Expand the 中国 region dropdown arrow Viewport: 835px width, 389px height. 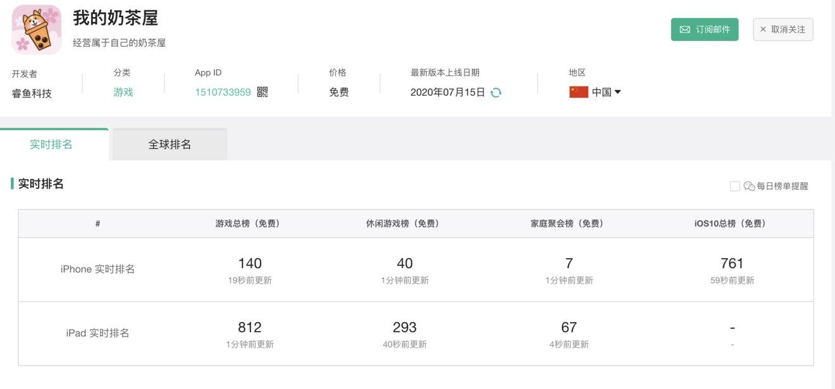coord(618,92)
